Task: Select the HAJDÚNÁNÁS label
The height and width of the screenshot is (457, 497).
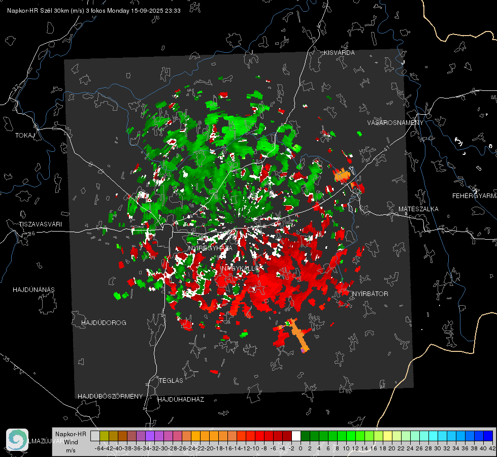Action: [x=34, y=290]
